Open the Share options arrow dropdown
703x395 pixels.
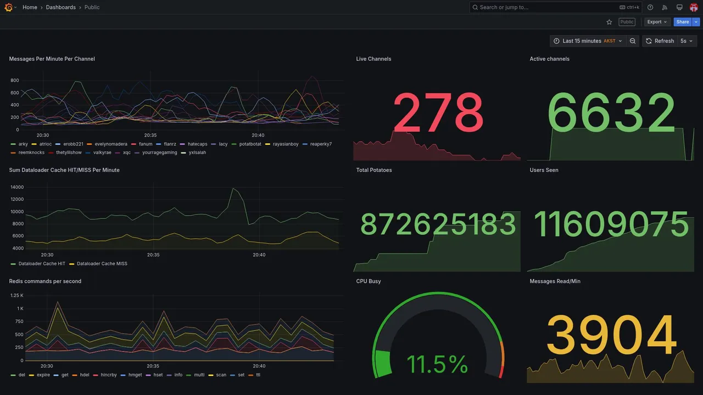tap(696, 22)
